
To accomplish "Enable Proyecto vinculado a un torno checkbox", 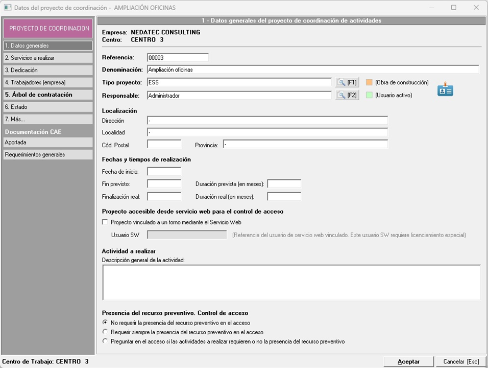I will 106,222.
